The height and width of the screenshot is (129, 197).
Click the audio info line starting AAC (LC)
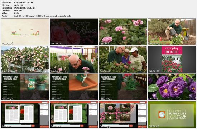tap(42, 16)
